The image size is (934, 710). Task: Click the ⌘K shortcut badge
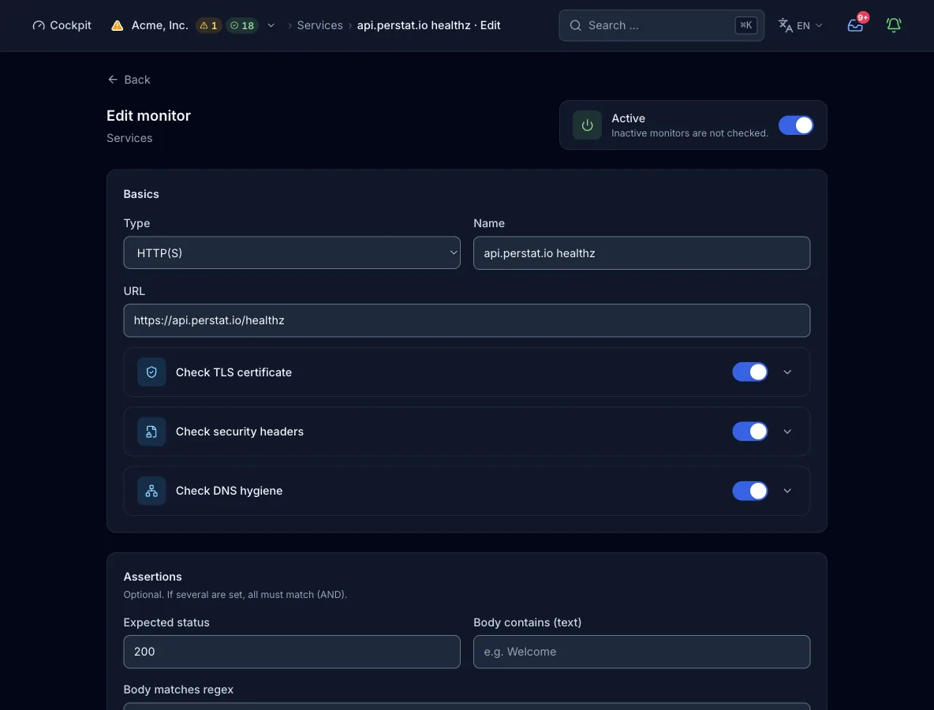point(745,25)
